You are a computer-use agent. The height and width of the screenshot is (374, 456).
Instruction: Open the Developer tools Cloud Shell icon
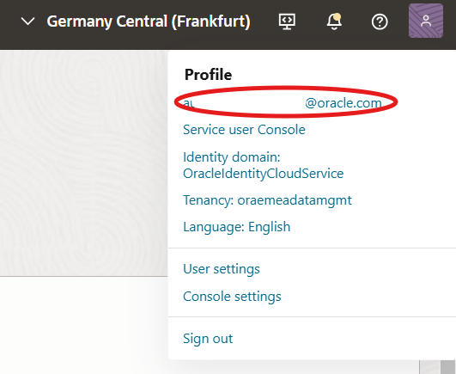pos(287,21)
